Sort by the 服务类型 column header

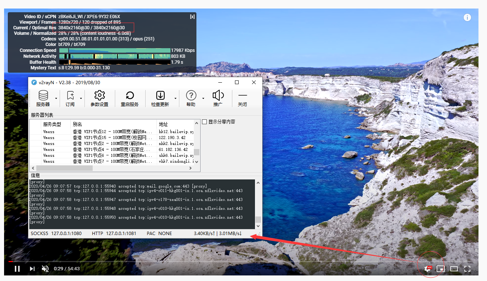point(52,124)
